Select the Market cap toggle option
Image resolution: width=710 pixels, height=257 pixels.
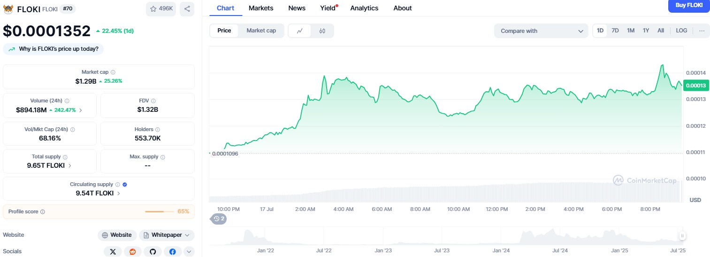tap(261, 31)
